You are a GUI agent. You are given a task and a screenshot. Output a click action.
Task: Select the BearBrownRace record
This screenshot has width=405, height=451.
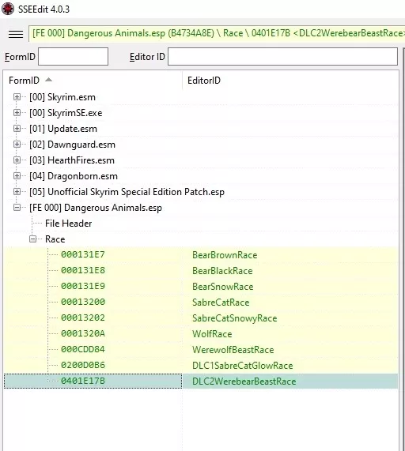coord(201,255)
